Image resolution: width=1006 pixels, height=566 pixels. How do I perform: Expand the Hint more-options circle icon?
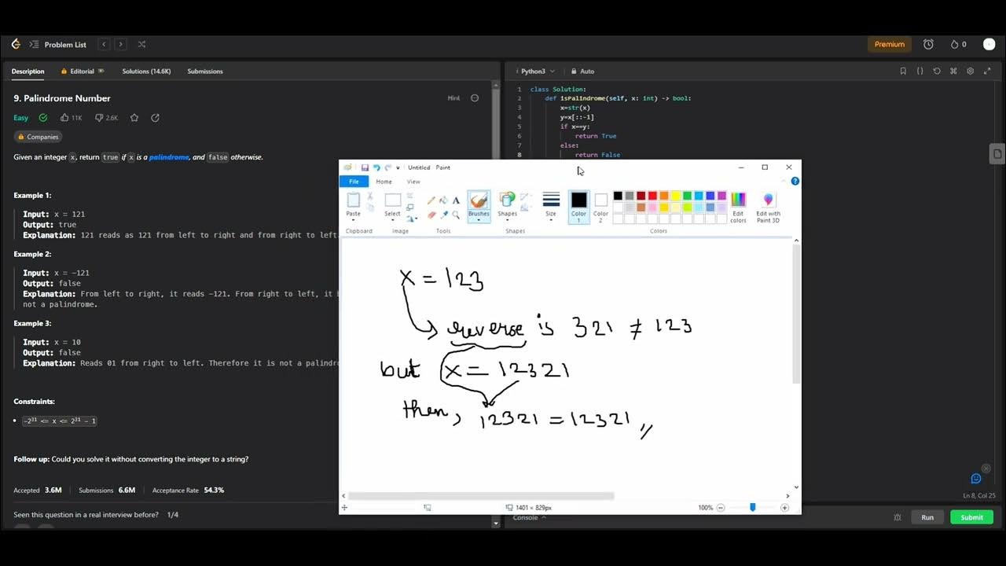(475, 98)
